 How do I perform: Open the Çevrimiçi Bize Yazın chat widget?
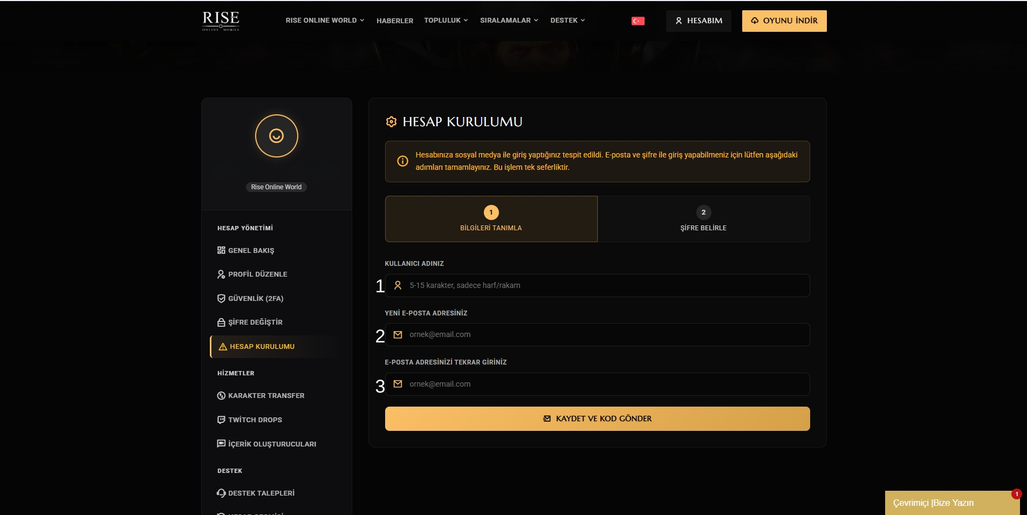click(x=952, y=503)
